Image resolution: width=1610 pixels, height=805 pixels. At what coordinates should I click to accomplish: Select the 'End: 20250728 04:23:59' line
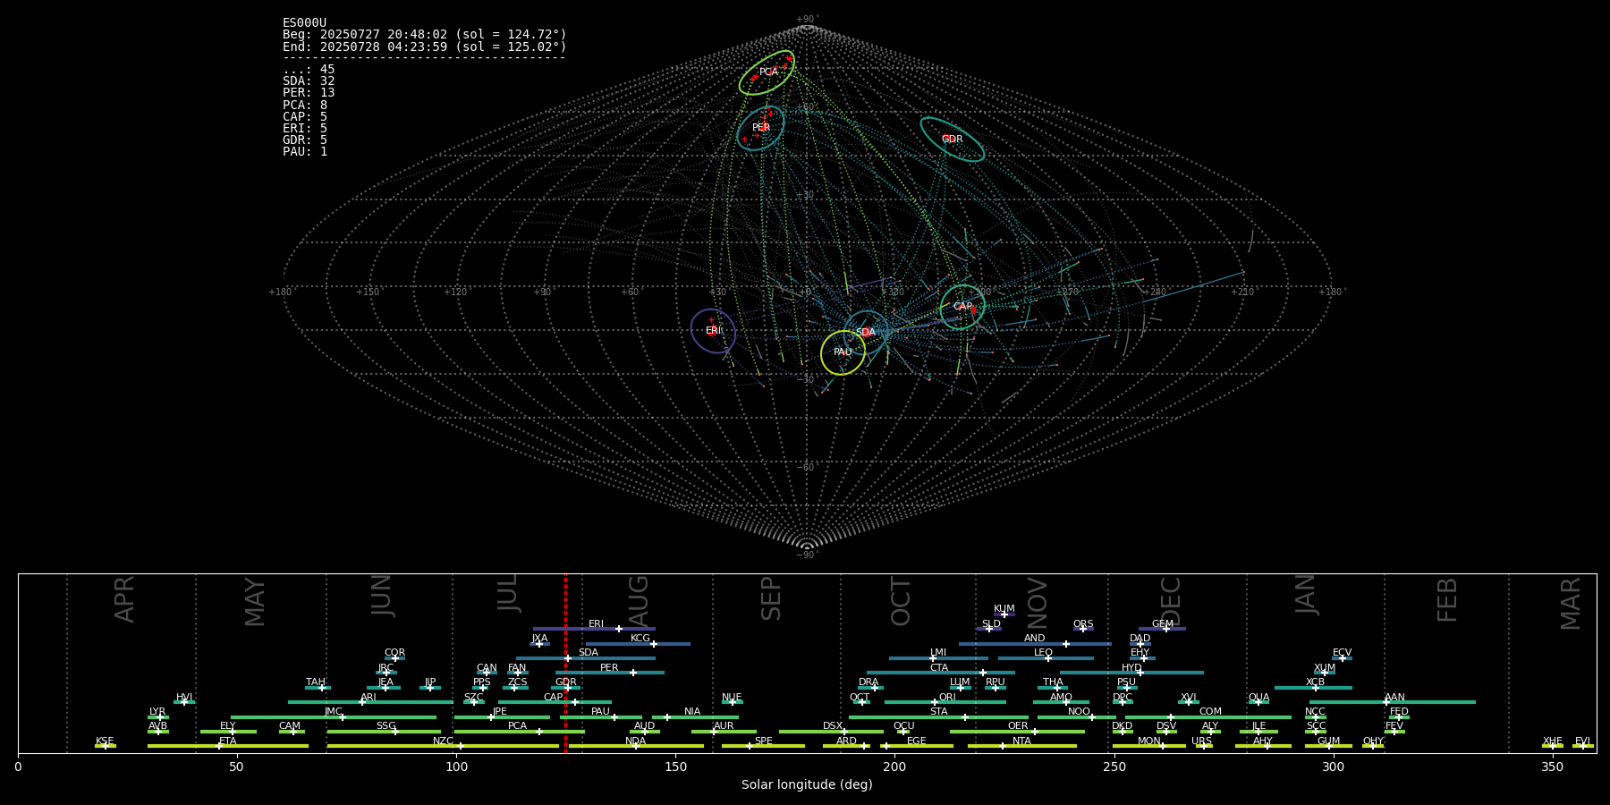pos(425,47)
